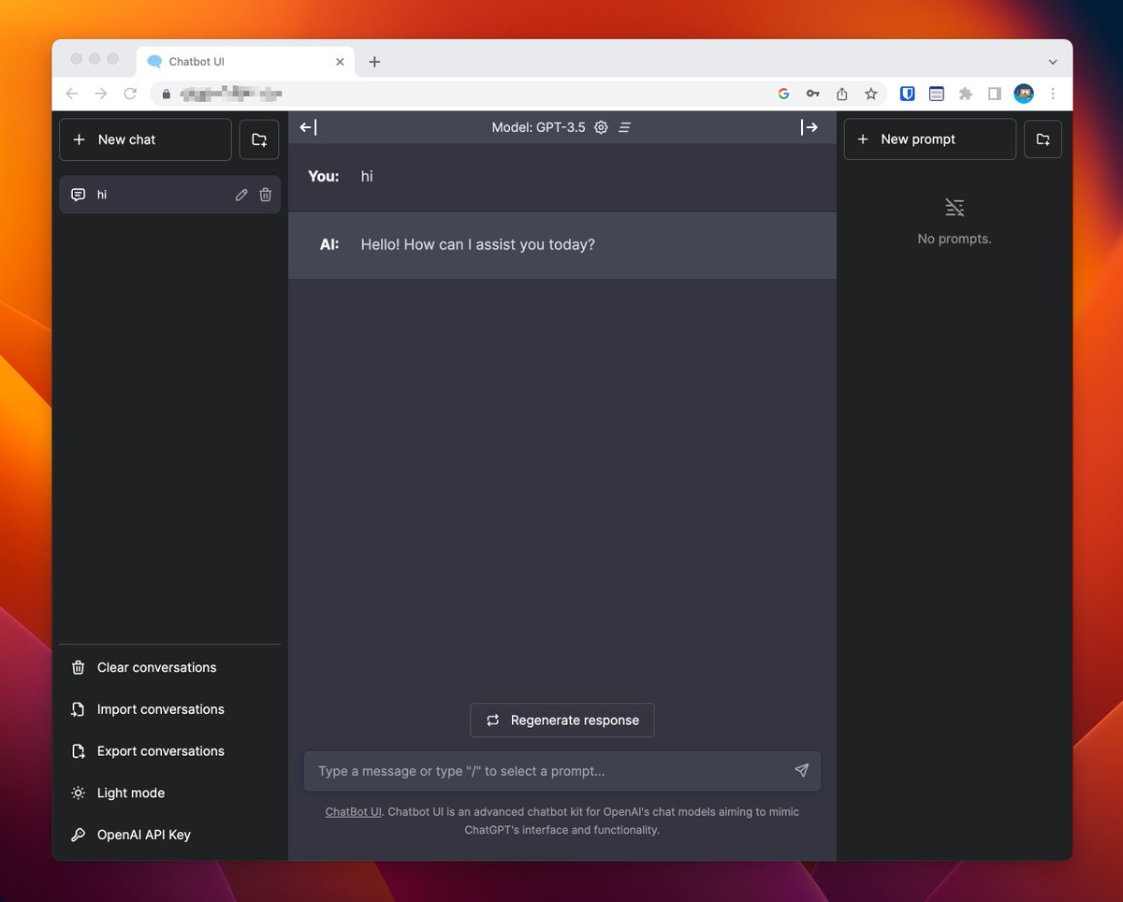The height and width of the screenshot is (902, 1123).
Task: Close the Chatbot UI tab
Action: 340,62
